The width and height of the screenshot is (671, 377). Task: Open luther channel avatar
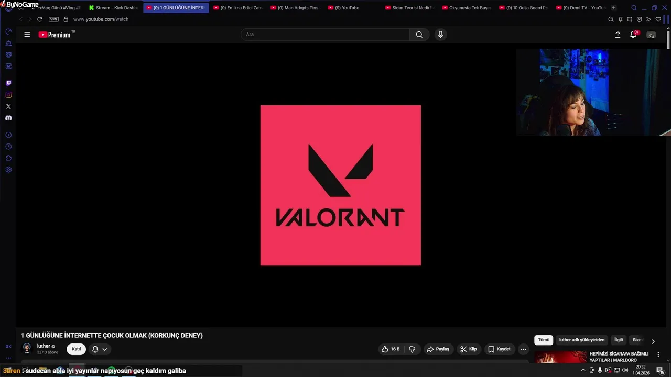pos(27,349)
